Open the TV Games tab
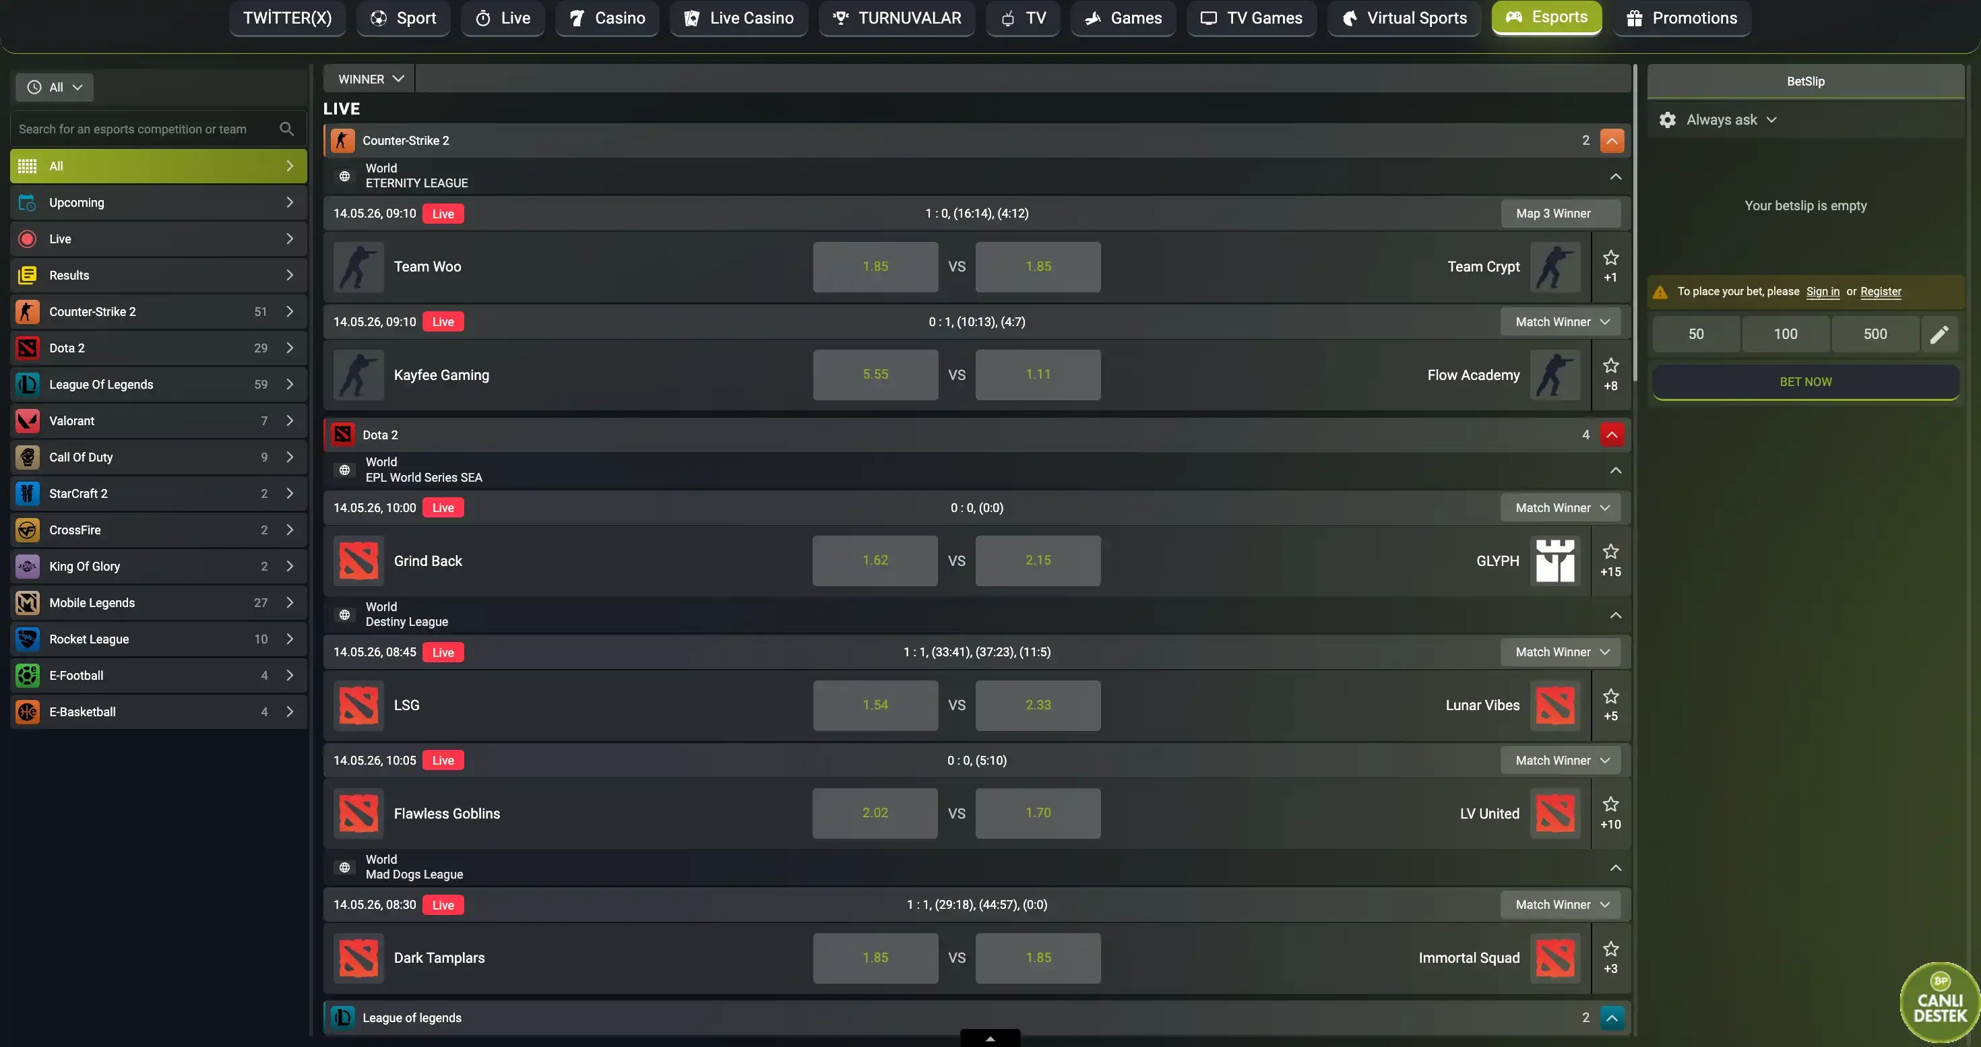Screen dimensions: 1981x1047 coord(1251,18)
